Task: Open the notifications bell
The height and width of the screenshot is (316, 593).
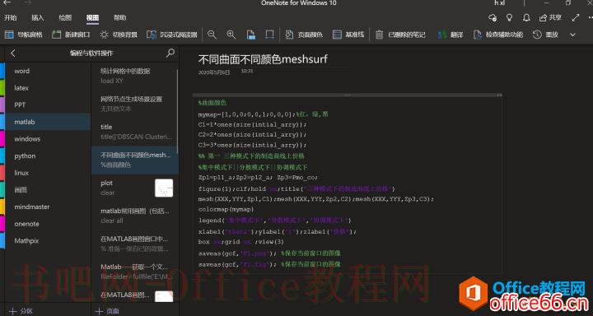Action: (526, 17)
